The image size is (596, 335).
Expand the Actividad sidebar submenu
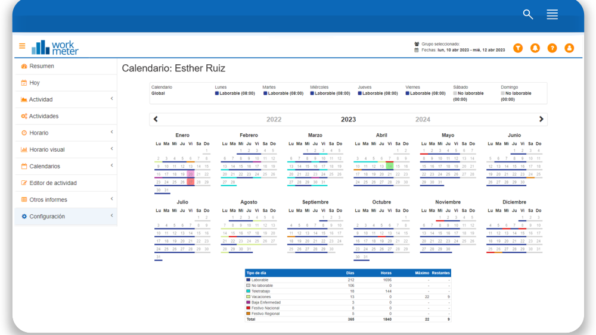(111, 99)
